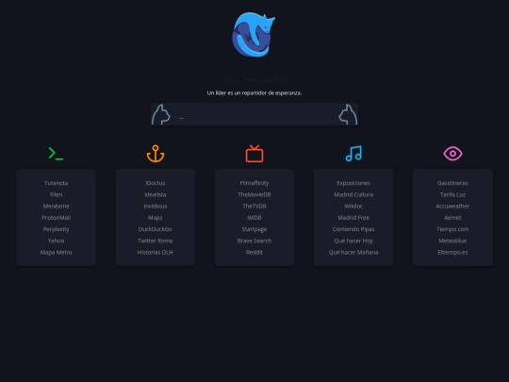Open the Madrid Cultura link
509x382 pixels.
(353, 194)
